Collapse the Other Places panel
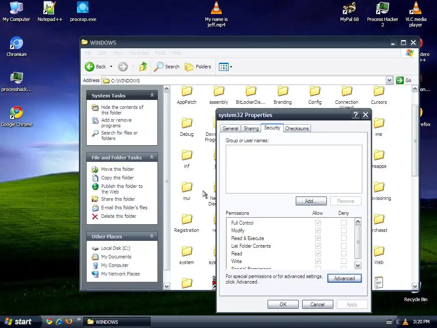This screenshot has width=437, height=328. click(x=152, y=236)
